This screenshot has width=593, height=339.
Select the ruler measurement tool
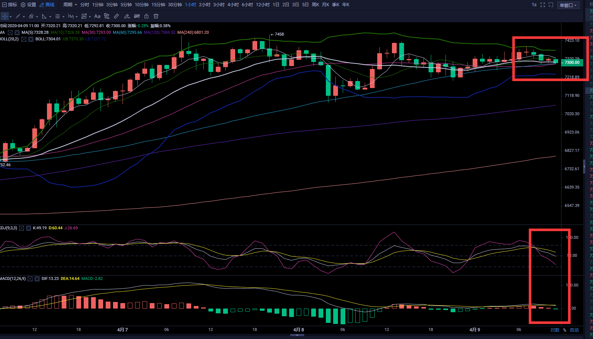(x=116, y=16)
